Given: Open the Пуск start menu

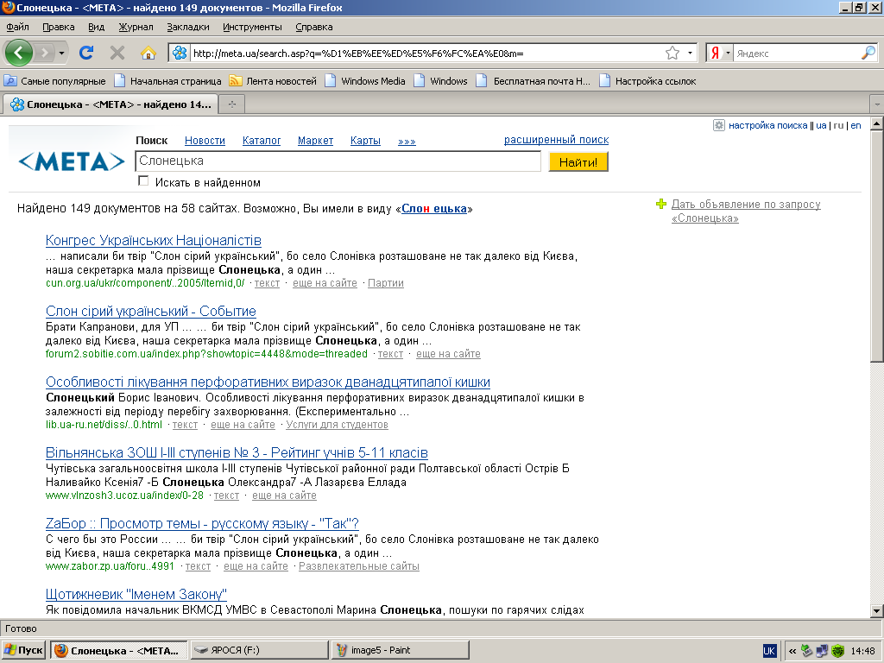Looking at the screenshot, I should click(x=23, y=650).
